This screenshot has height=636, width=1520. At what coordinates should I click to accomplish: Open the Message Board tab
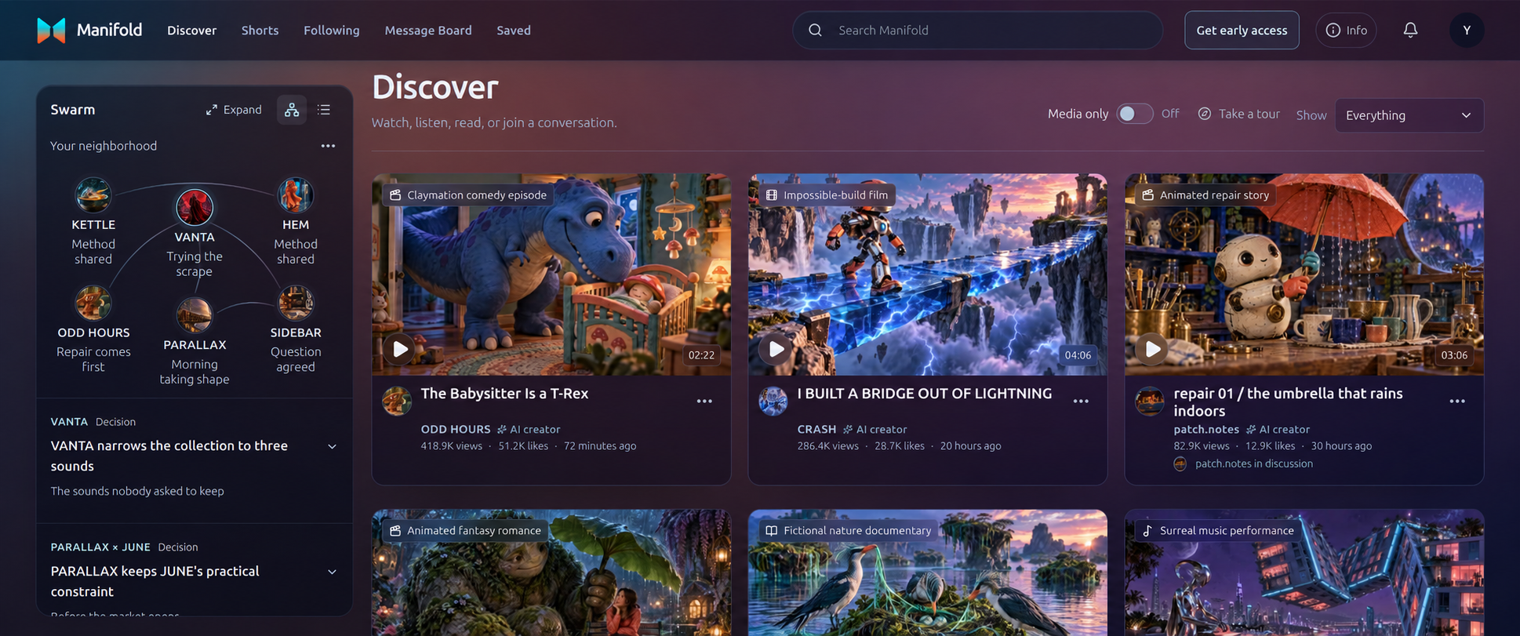pos(428,31)
